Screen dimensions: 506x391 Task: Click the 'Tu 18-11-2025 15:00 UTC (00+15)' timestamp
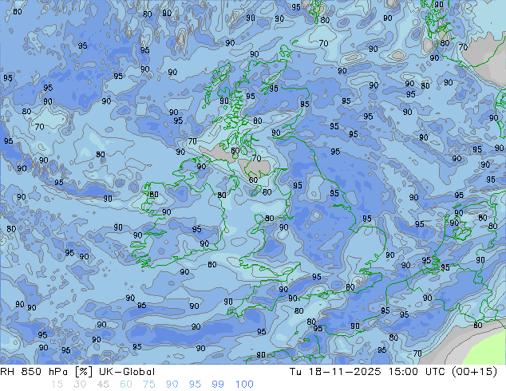(x=393, y=372)
